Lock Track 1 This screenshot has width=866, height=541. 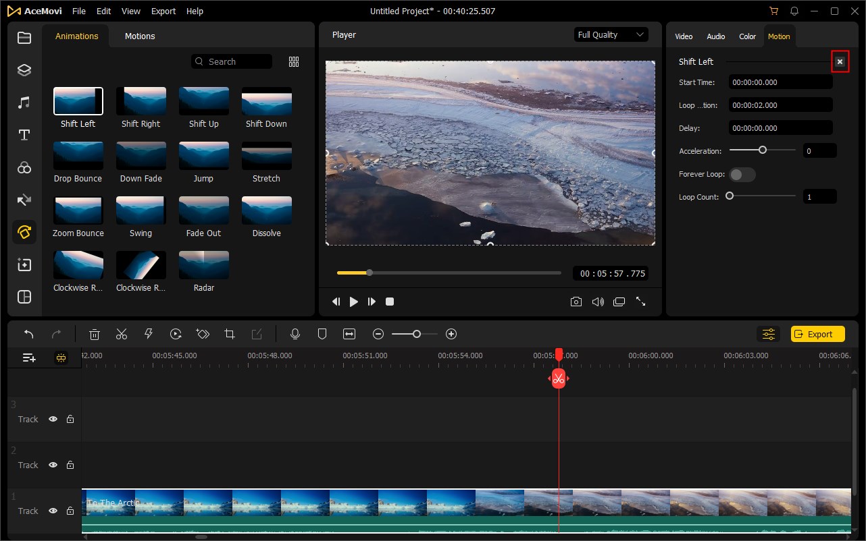pos(70,511)
